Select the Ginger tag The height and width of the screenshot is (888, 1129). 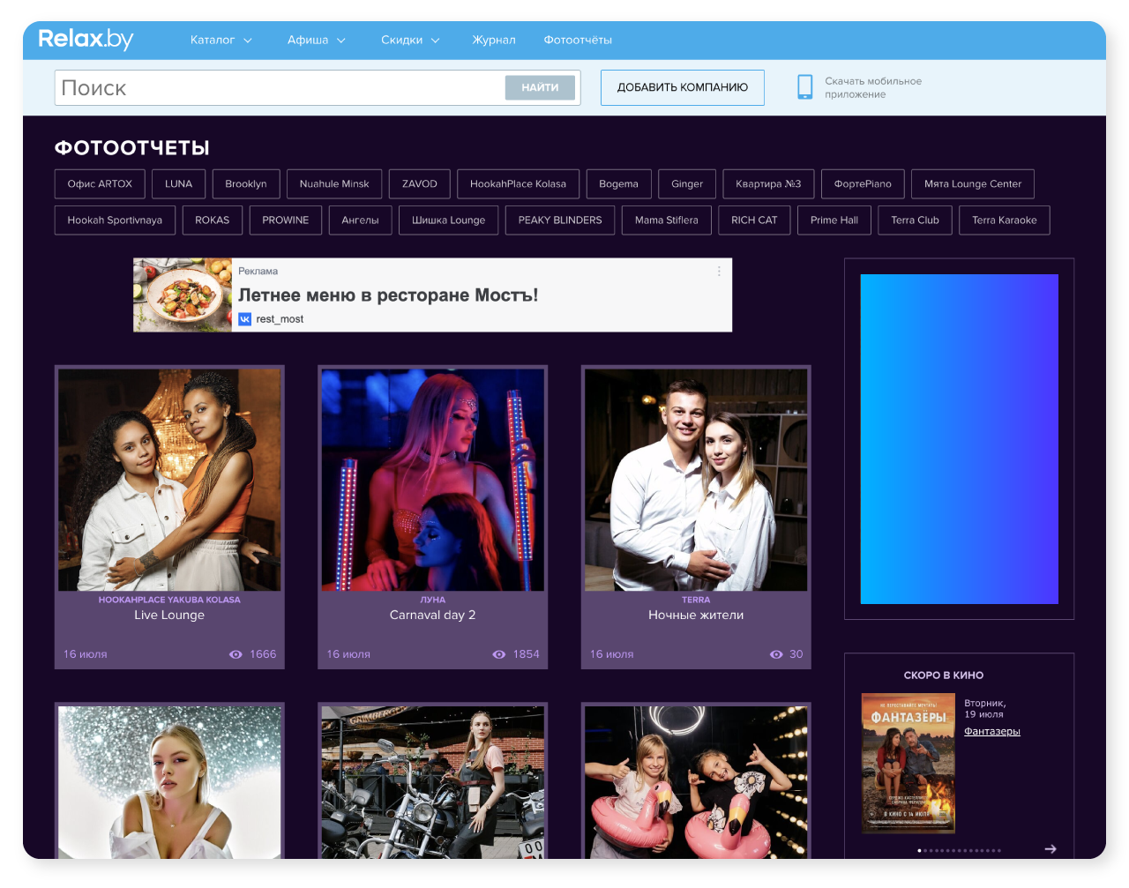pyautogui.click(x=687, y=183)
